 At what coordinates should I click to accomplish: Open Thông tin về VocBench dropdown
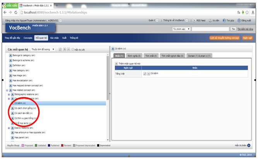(186, 20)
